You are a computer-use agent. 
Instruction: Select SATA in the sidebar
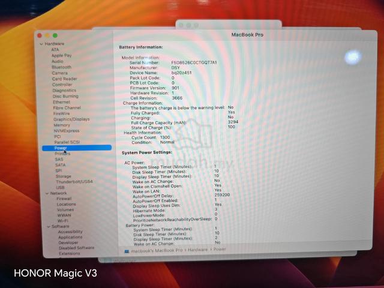coord(61,165)
